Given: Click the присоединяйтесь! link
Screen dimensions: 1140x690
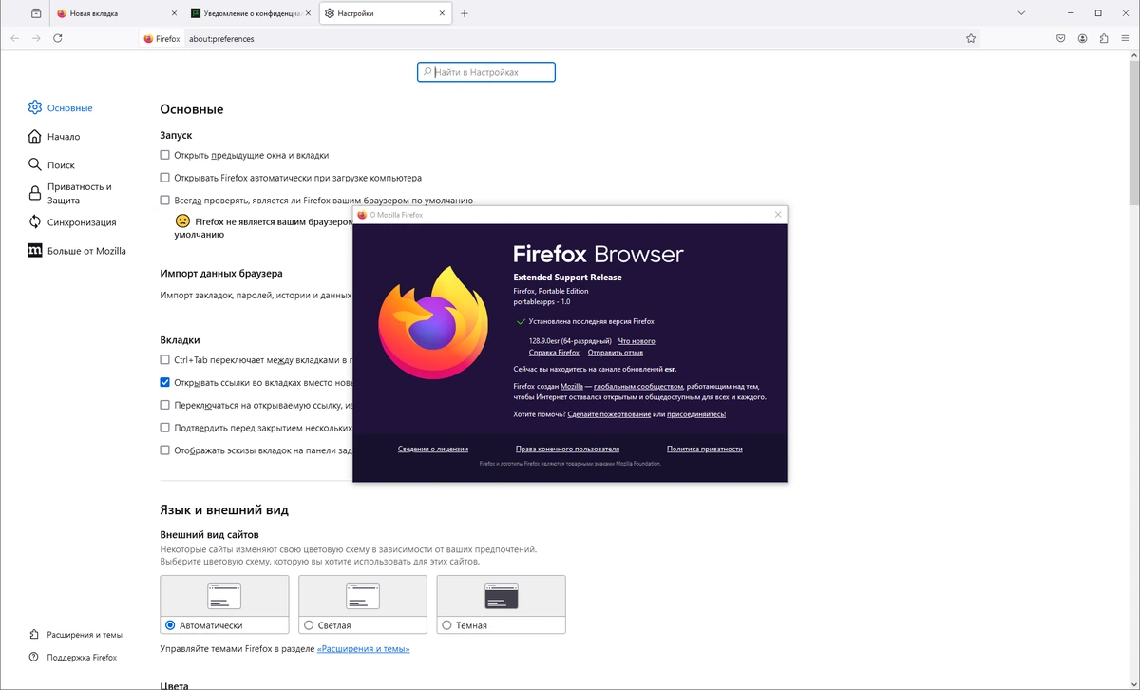Looking at the screenshot, I should (696, 414).
